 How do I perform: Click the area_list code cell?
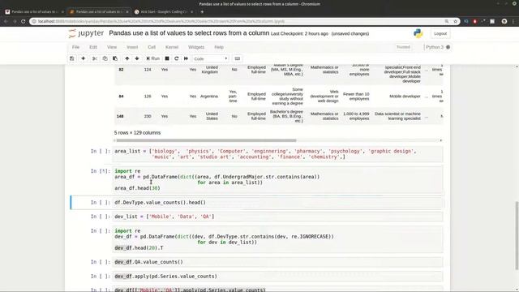pyautogui.click(x=277, y=154)
